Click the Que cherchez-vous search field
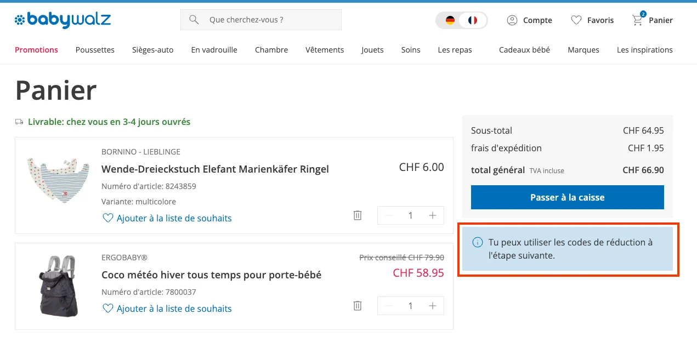 click(252, 19)
